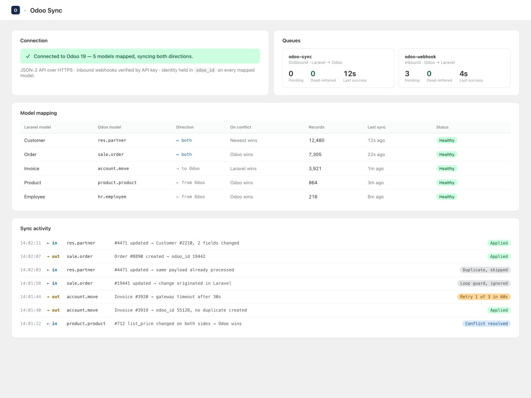The height and width of the screenshot is (398, 531).
Task: Click the 'Newest wins' conflict policy
Action: [x=244, y=141]
